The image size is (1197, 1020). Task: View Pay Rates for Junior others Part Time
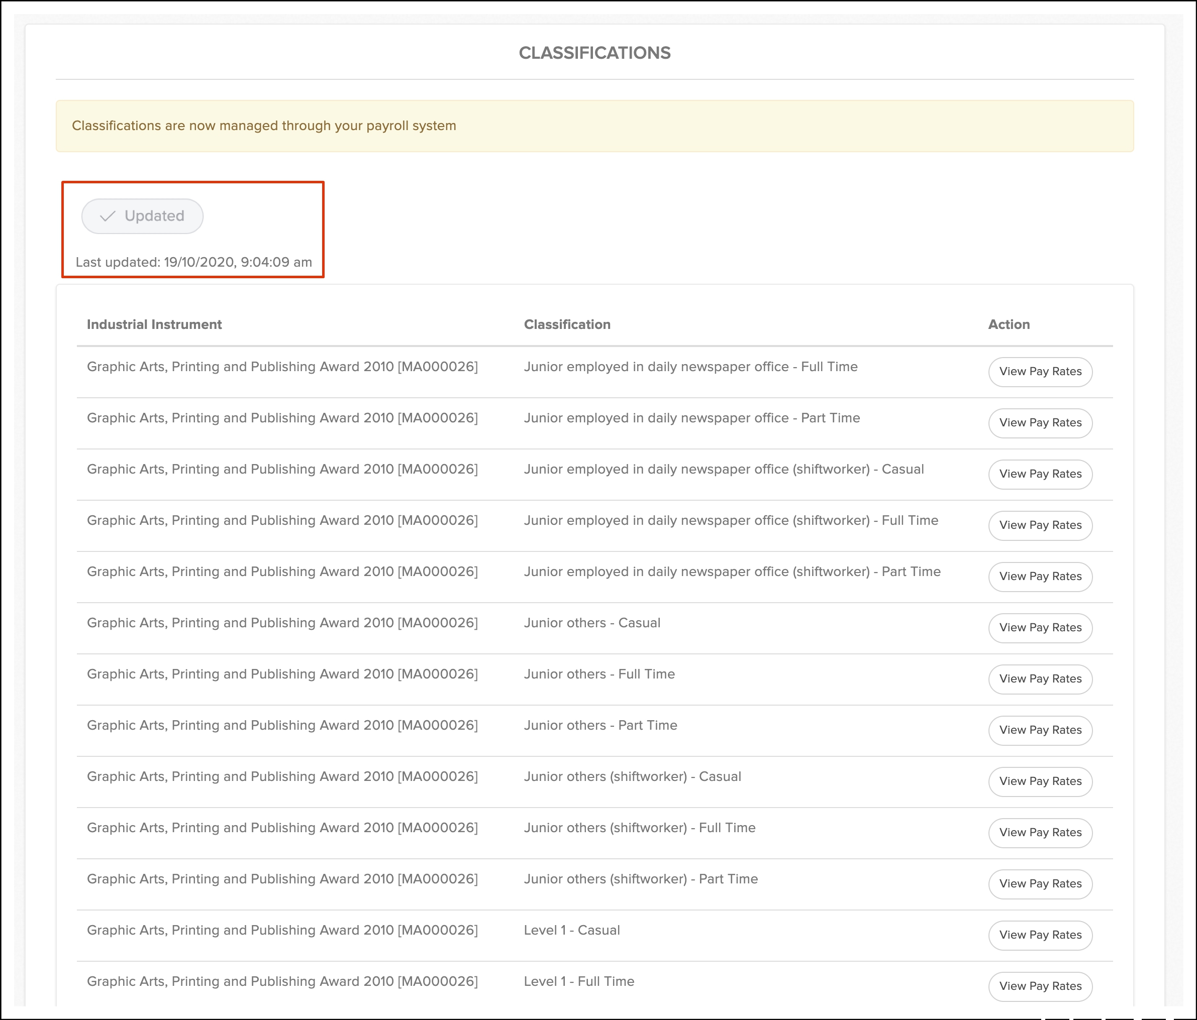tap(1040, 730)
